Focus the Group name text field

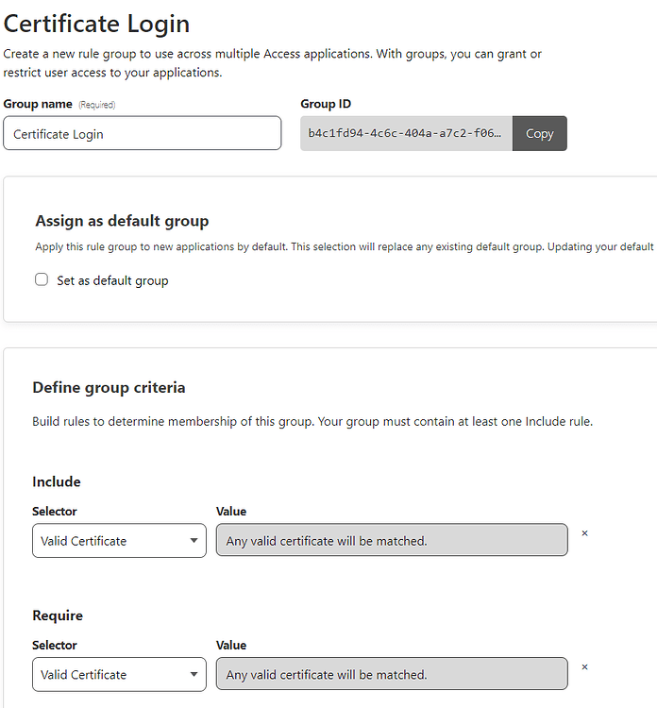click(142, 133)
